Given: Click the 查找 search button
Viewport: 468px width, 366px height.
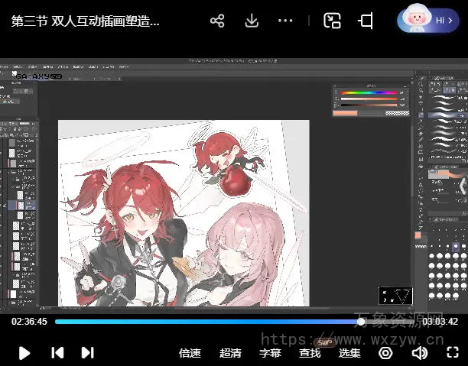Looking at the screenshot, I should 310,353.
